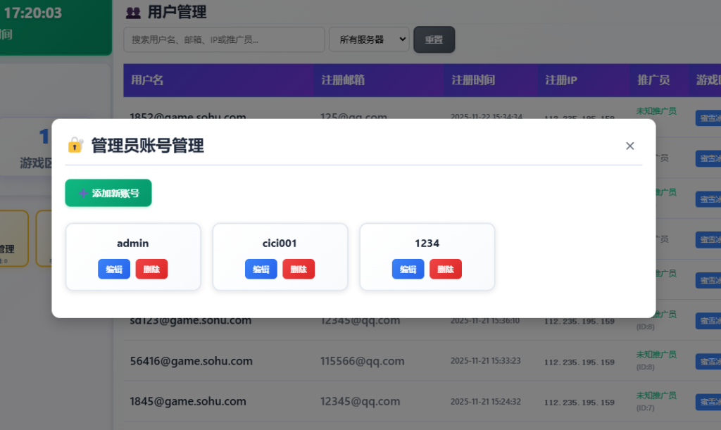721x430 pixels.
Task: Select the 注册邮箱 column header
Action: [x=343, y=80]
